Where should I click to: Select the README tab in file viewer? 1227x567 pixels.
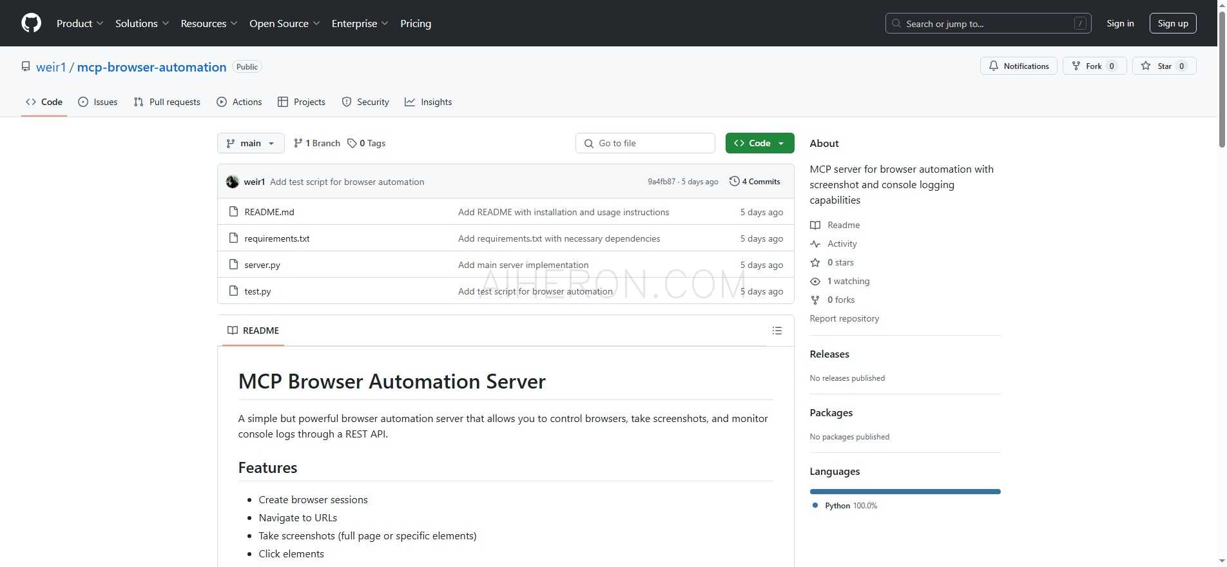(253, 331)
